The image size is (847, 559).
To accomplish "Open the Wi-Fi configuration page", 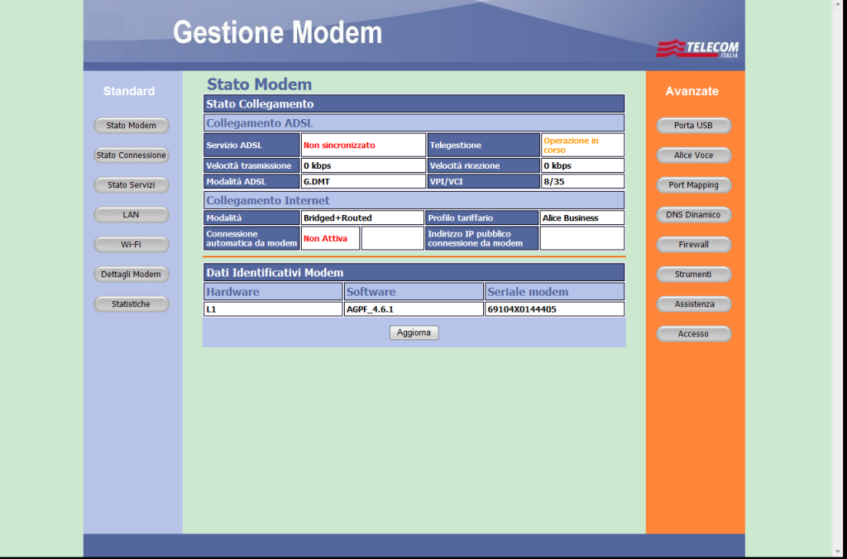I will pyautogui.click(x=131, y=245).
